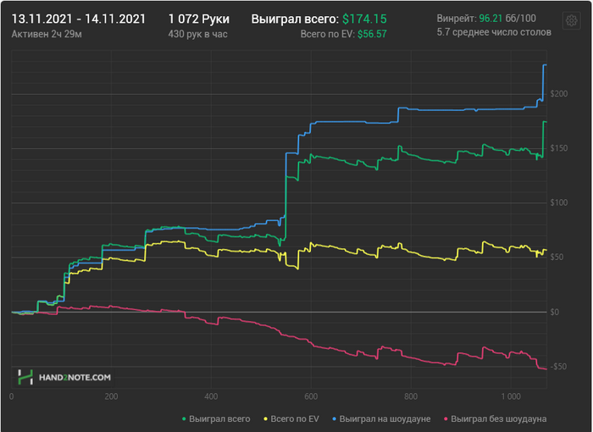The image size is (593, 432).
Task: Click the yellow dot next to 'Всего по EV'
Action: click(265, 419)
